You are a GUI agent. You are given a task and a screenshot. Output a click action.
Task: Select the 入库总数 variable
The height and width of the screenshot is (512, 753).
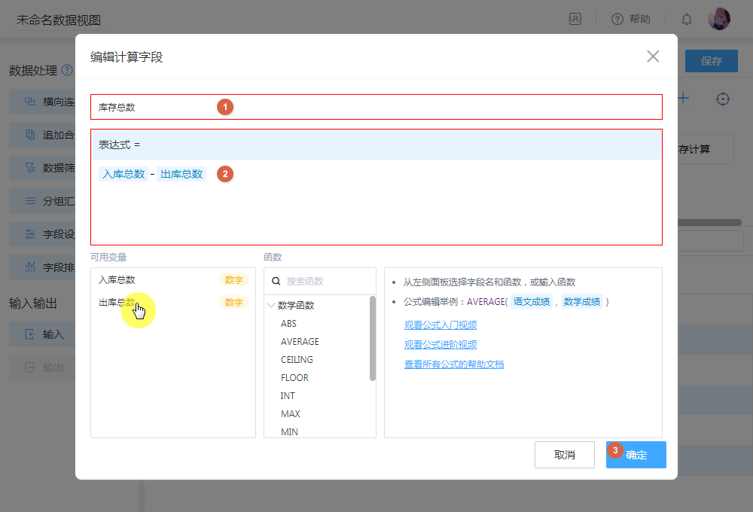click(117, 280)
